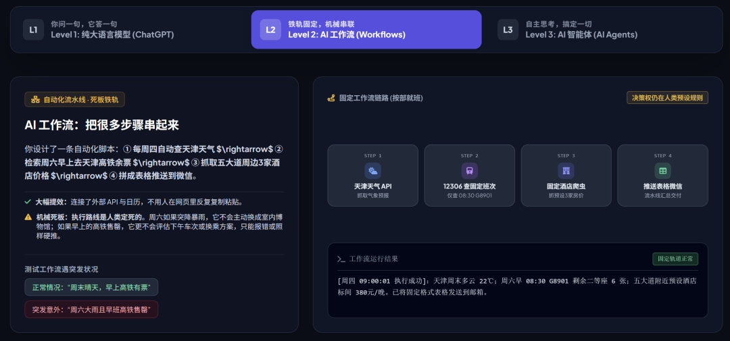
Task: Open the 12306 查固定班次 step card
Action: pyautogui.click(x=469, y=176)
